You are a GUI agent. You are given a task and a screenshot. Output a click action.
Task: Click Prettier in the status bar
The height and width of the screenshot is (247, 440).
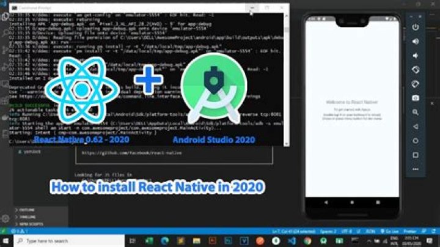pyautogui.click(x=409, y=231)
